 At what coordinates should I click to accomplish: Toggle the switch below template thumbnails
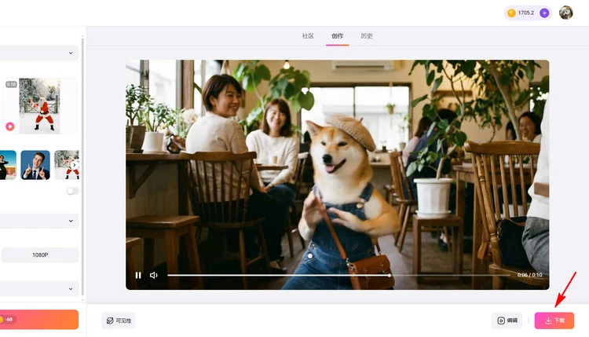click(72, 191)
